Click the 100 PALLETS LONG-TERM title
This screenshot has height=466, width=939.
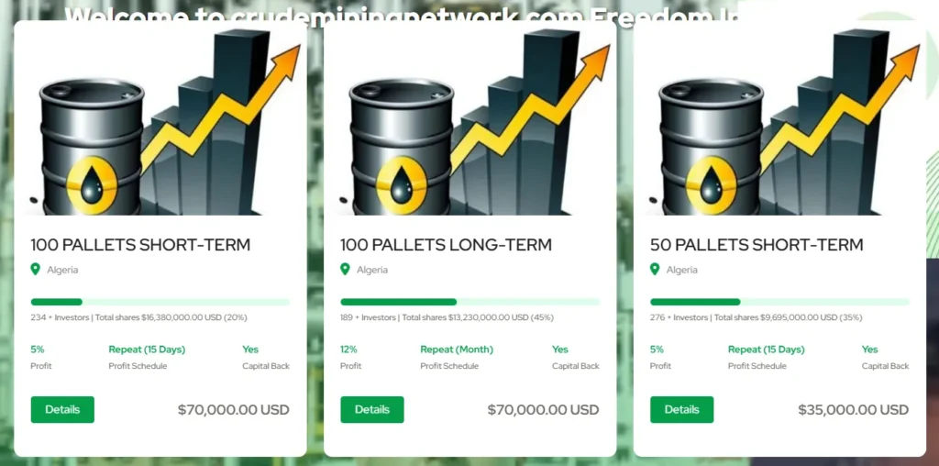(x=446, y=245)
